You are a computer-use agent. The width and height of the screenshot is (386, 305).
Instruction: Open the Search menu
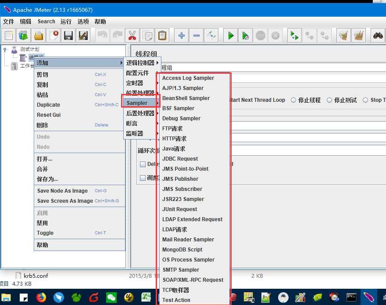coord(46,22)
